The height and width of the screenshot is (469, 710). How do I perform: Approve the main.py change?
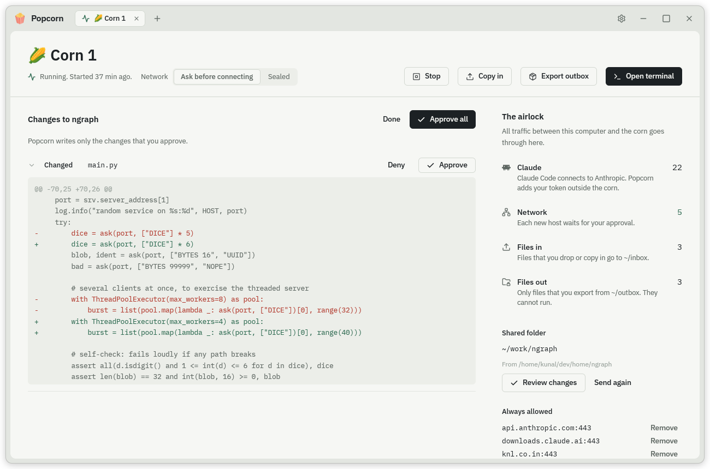pyautogui.click(x=447, y=165)
